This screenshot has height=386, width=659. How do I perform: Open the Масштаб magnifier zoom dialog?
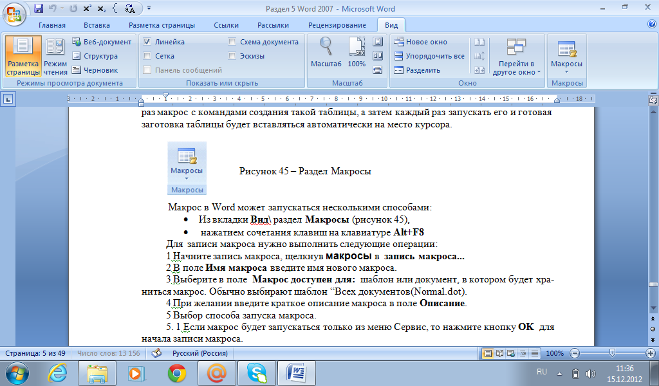tap(327, 53)
